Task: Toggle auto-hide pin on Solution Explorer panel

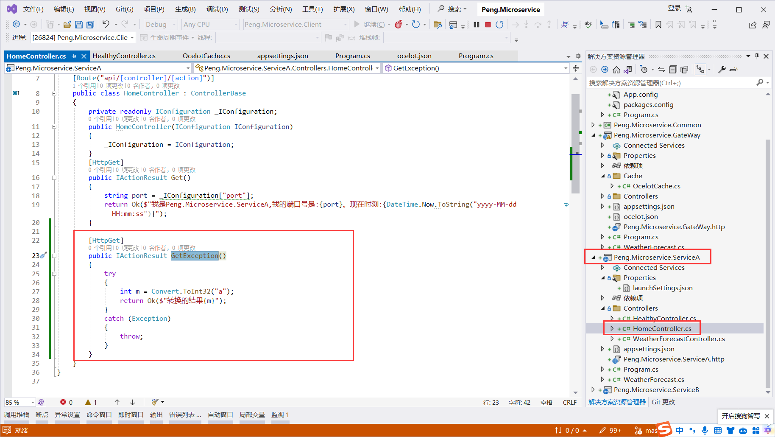Action: pyautogui.click(x=757, y=56)
